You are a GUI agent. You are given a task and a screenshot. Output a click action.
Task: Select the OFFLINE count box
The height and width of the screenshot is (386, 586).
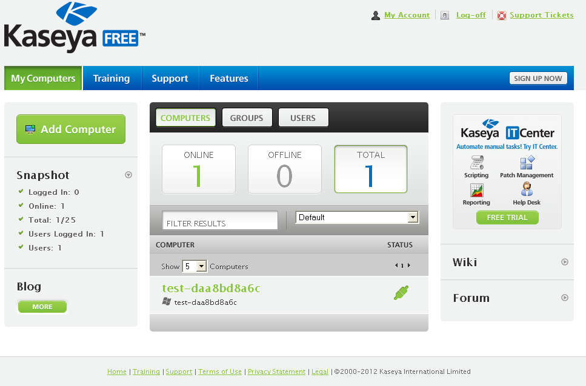click(284, 169)
